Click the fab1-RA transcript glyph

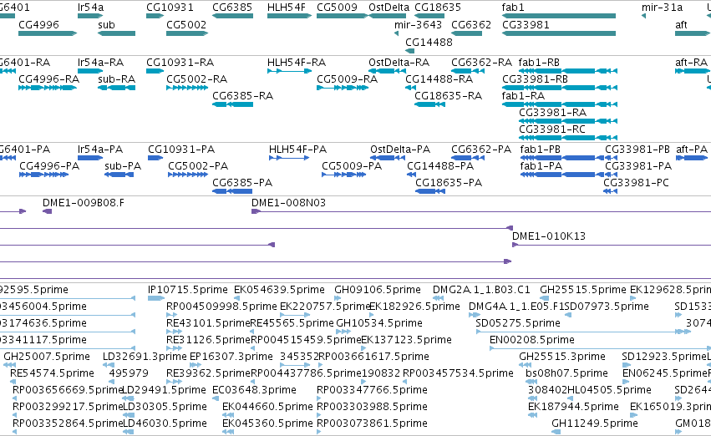(560, 104)
